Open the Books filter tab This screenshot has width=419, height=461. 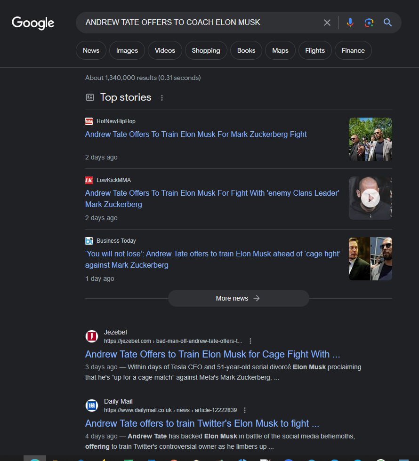(246, 51)
